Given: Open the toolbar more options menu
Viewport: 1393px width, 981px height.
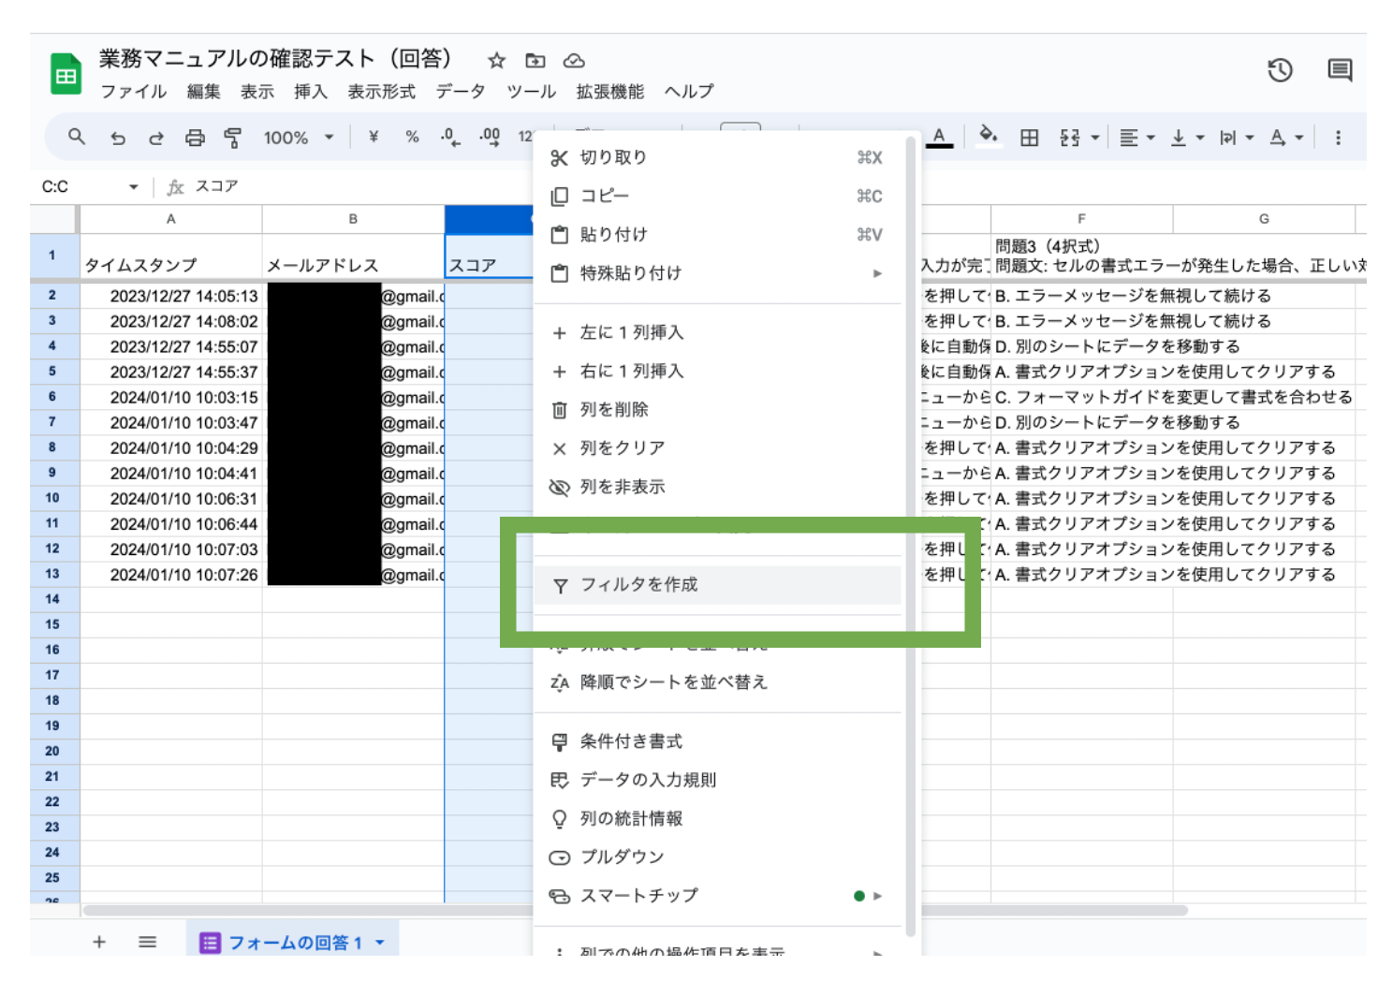Looking at the screenshot, I should click(x=1338, y=138).
